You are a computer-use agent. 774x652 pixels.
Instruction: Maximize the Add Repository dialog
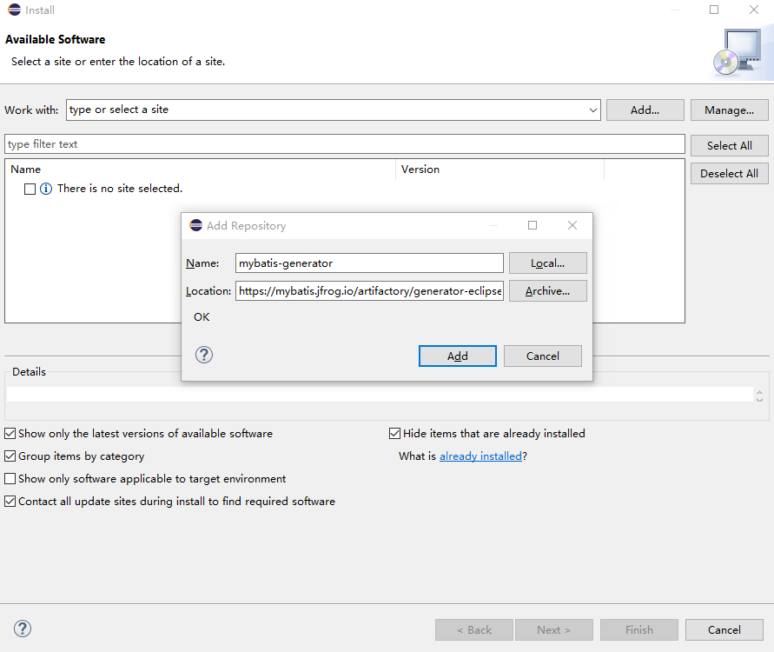pos(533,225)
